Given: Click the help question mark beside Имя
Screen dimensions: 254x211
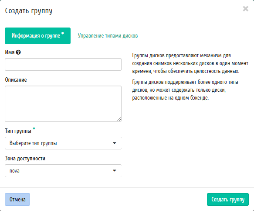Looking at the screenshot, I should pos(18,52).
